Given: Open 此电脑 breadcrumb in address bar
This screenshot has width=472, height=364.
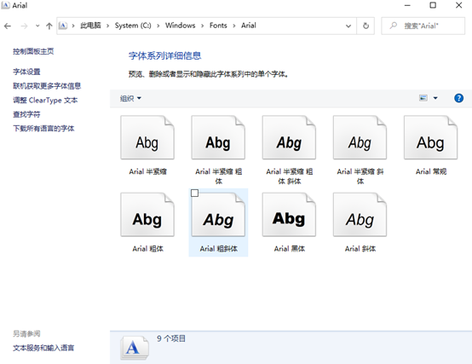Looking at the screenshot, I should [90, 26].
